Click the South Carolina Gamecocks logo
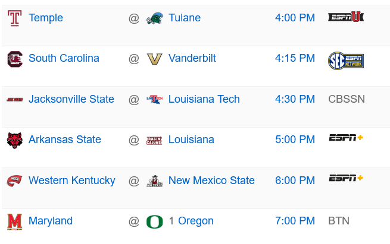The width and height of the screenshot is (390, 244). tap(14, 58)
